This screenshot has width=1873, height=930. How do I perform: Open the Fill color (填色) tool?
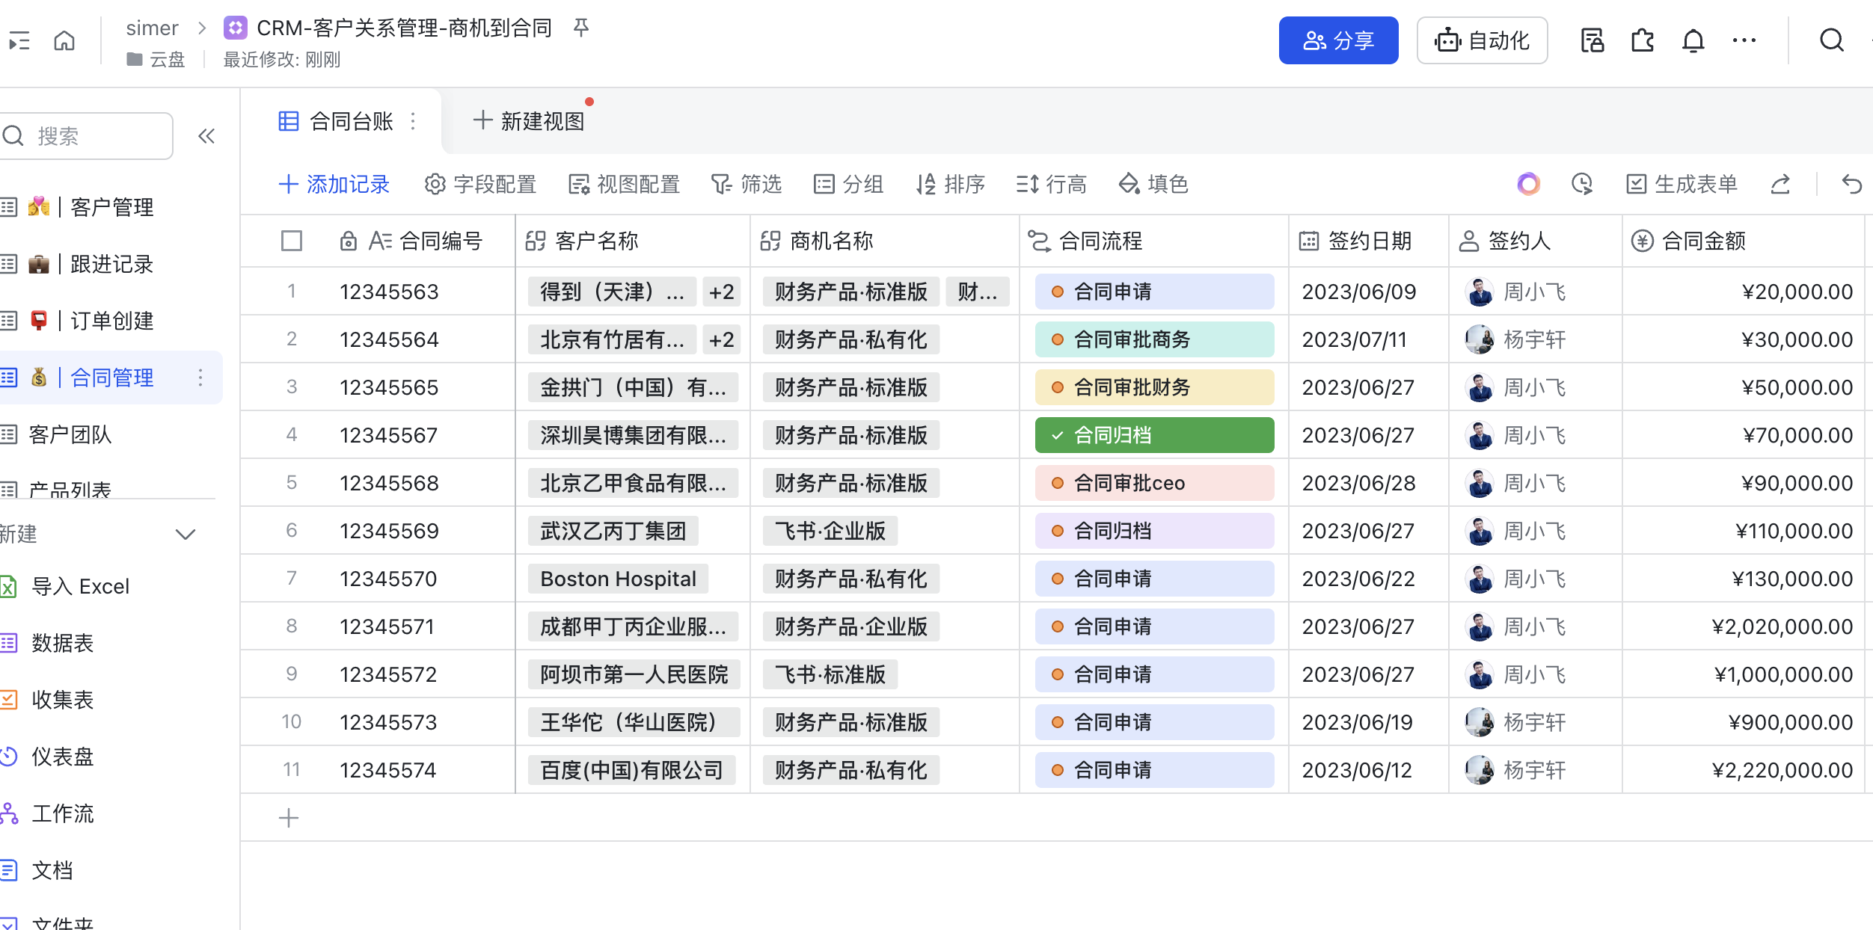[x=1153, y=184]
